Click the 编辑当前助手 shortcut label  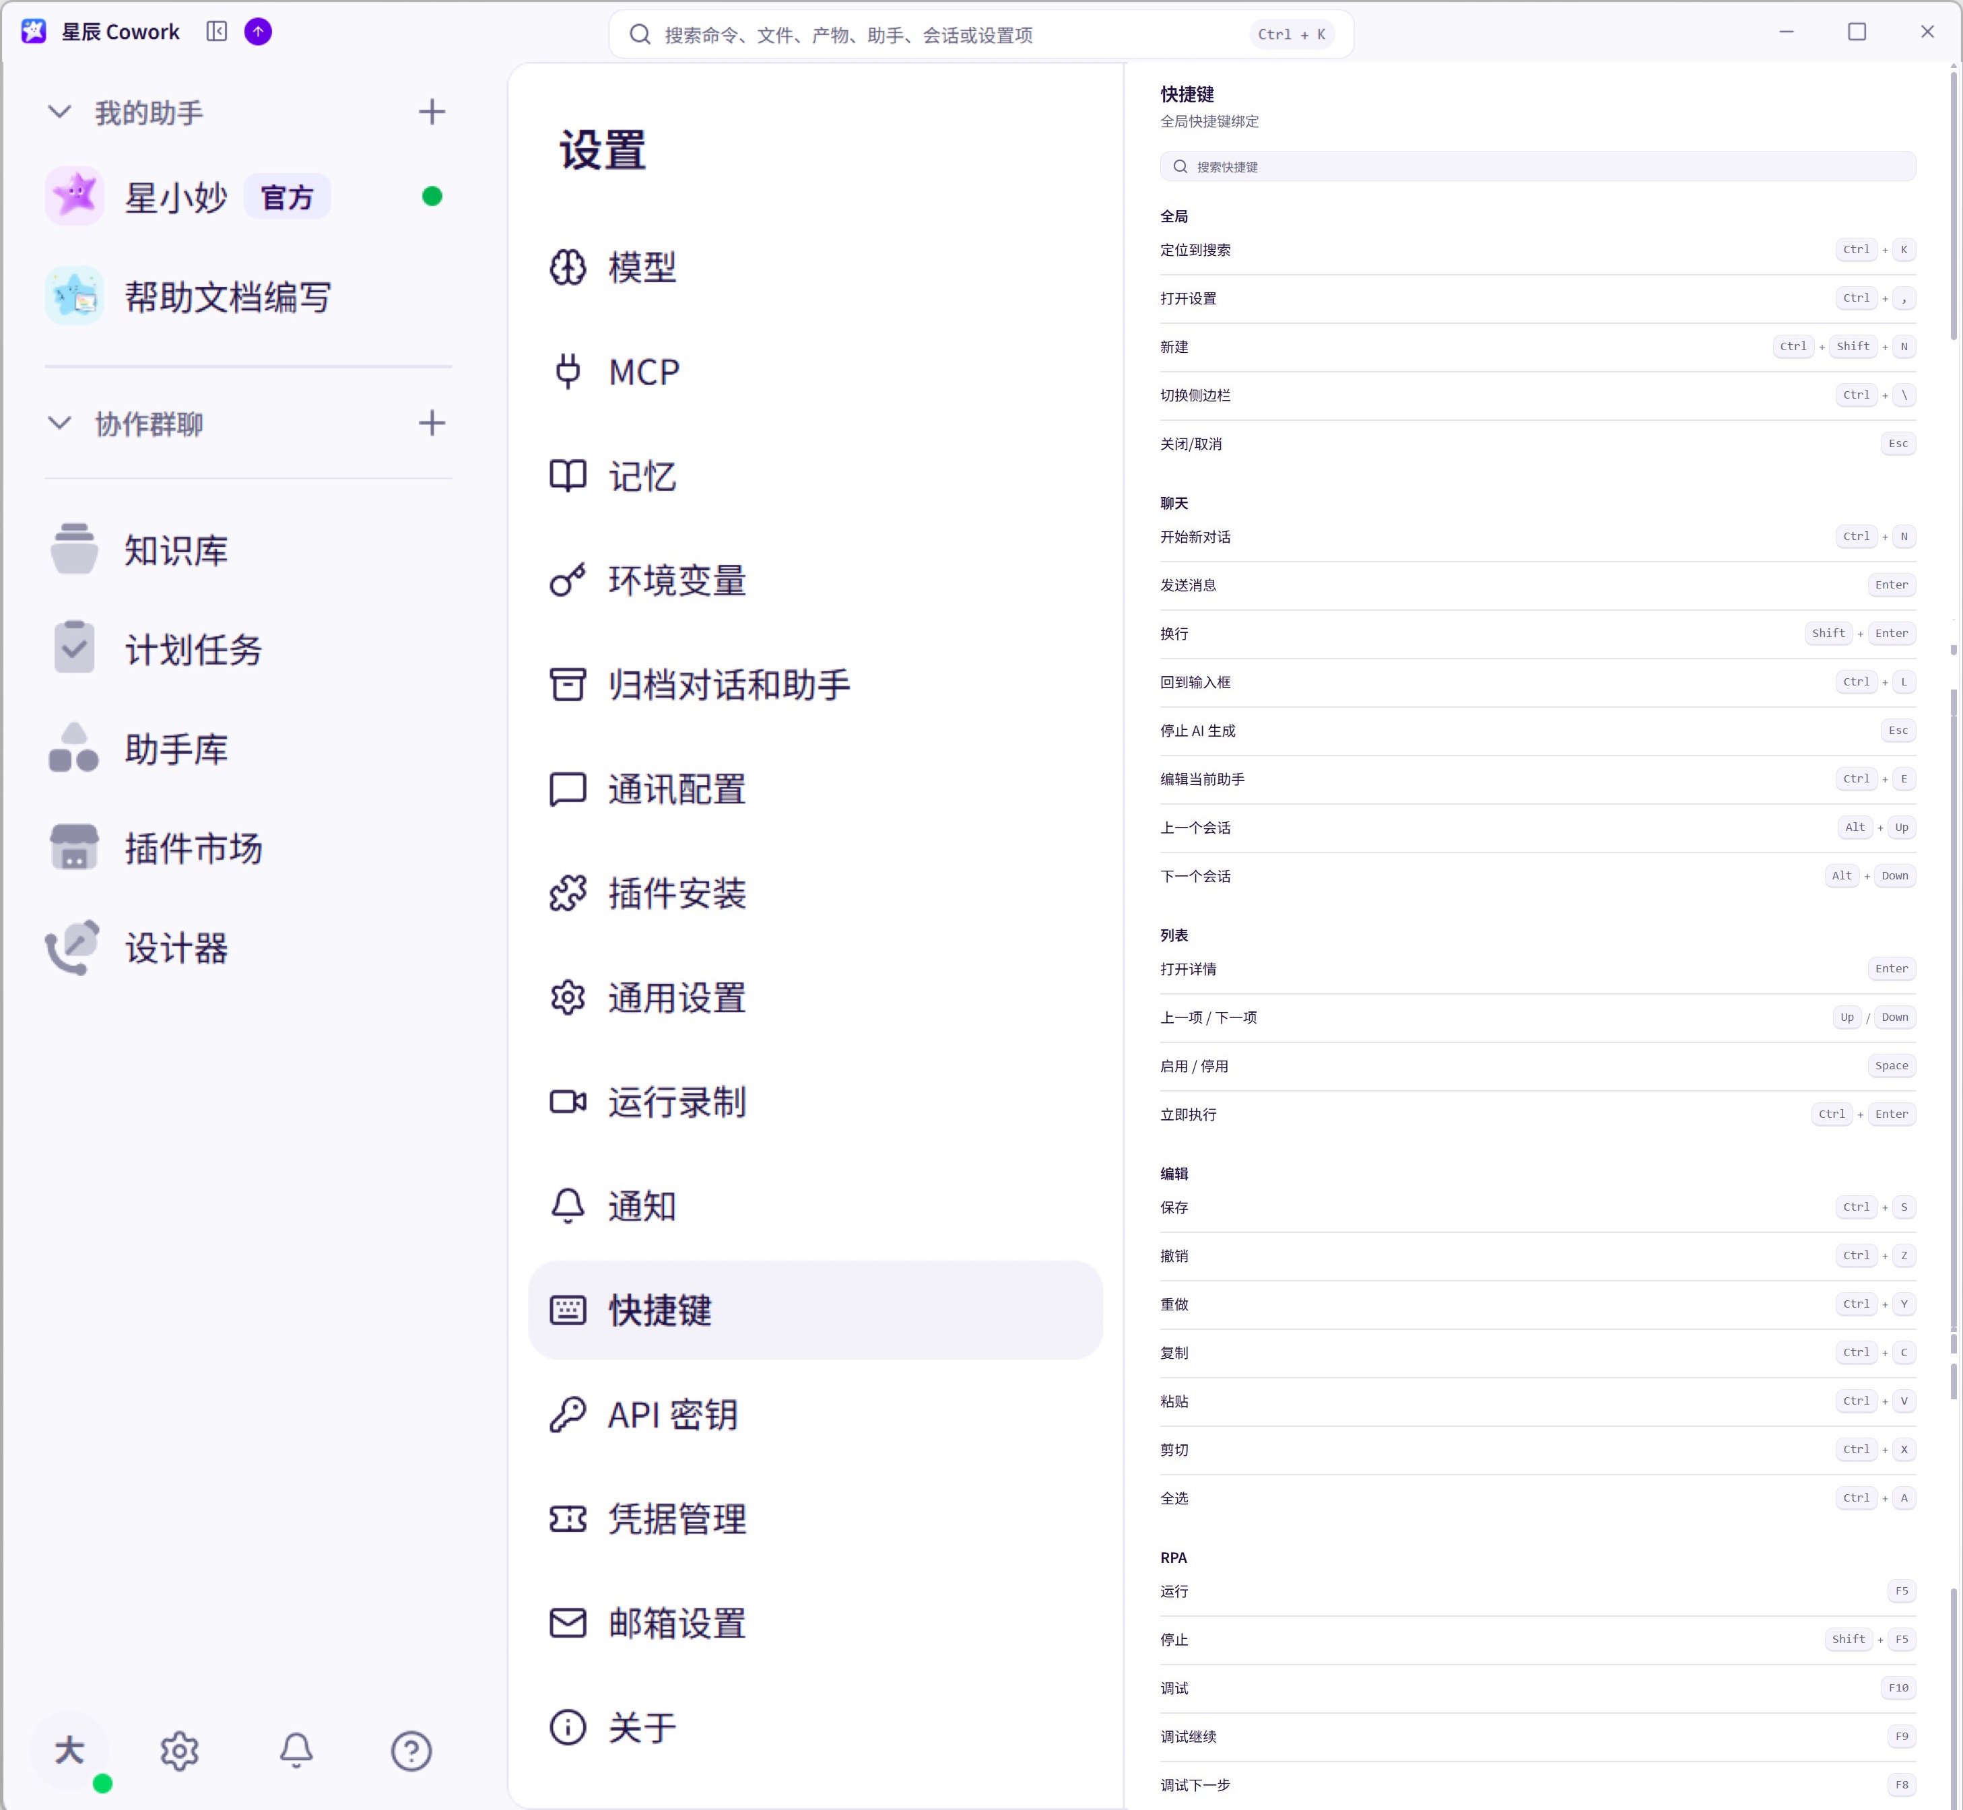click(1202, 780)
